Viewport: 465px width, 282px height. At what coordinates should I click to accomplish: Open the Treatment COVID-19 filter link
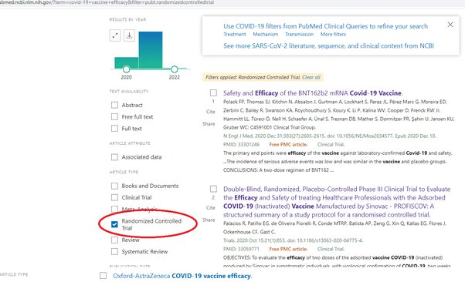(235, 35)
